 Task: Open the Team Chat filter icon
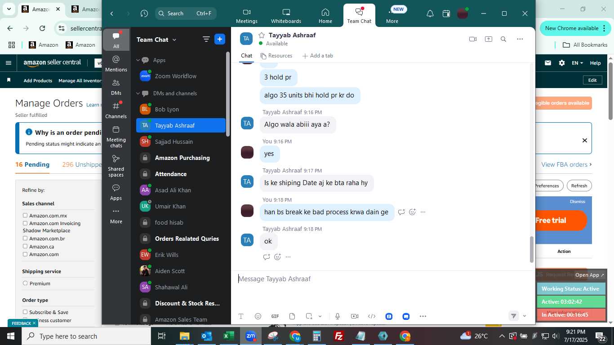click(206, 39)
